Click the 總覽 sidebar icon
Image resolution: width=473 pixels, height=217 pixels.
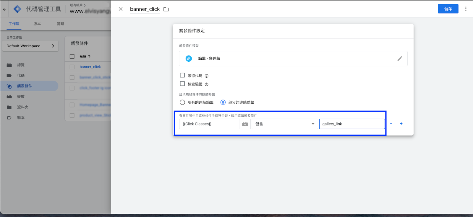coord(9,65)
